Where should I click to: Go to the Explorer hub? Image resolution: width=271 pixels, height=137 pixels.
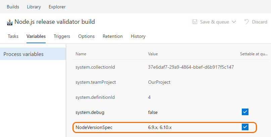click(57, 7)
